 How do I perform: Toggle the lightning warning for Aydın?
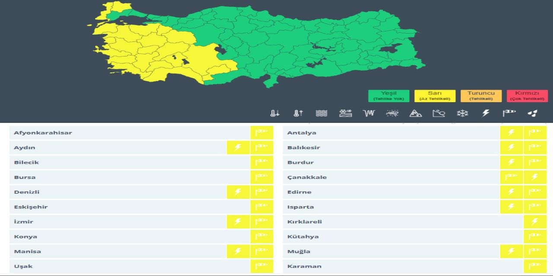coord(238,147)
